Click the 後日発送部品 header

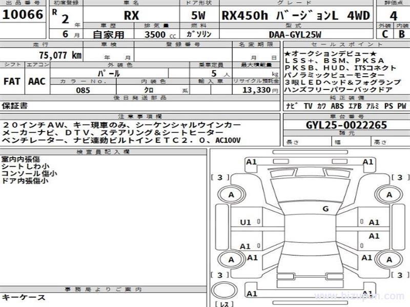click(x=140, y=98)
